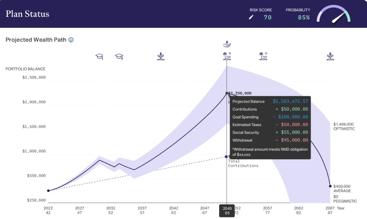Image resolution: width=367 pixels, height=219 pixels.
Task: Click the Risk Score value 70
Action: [267, 17]
